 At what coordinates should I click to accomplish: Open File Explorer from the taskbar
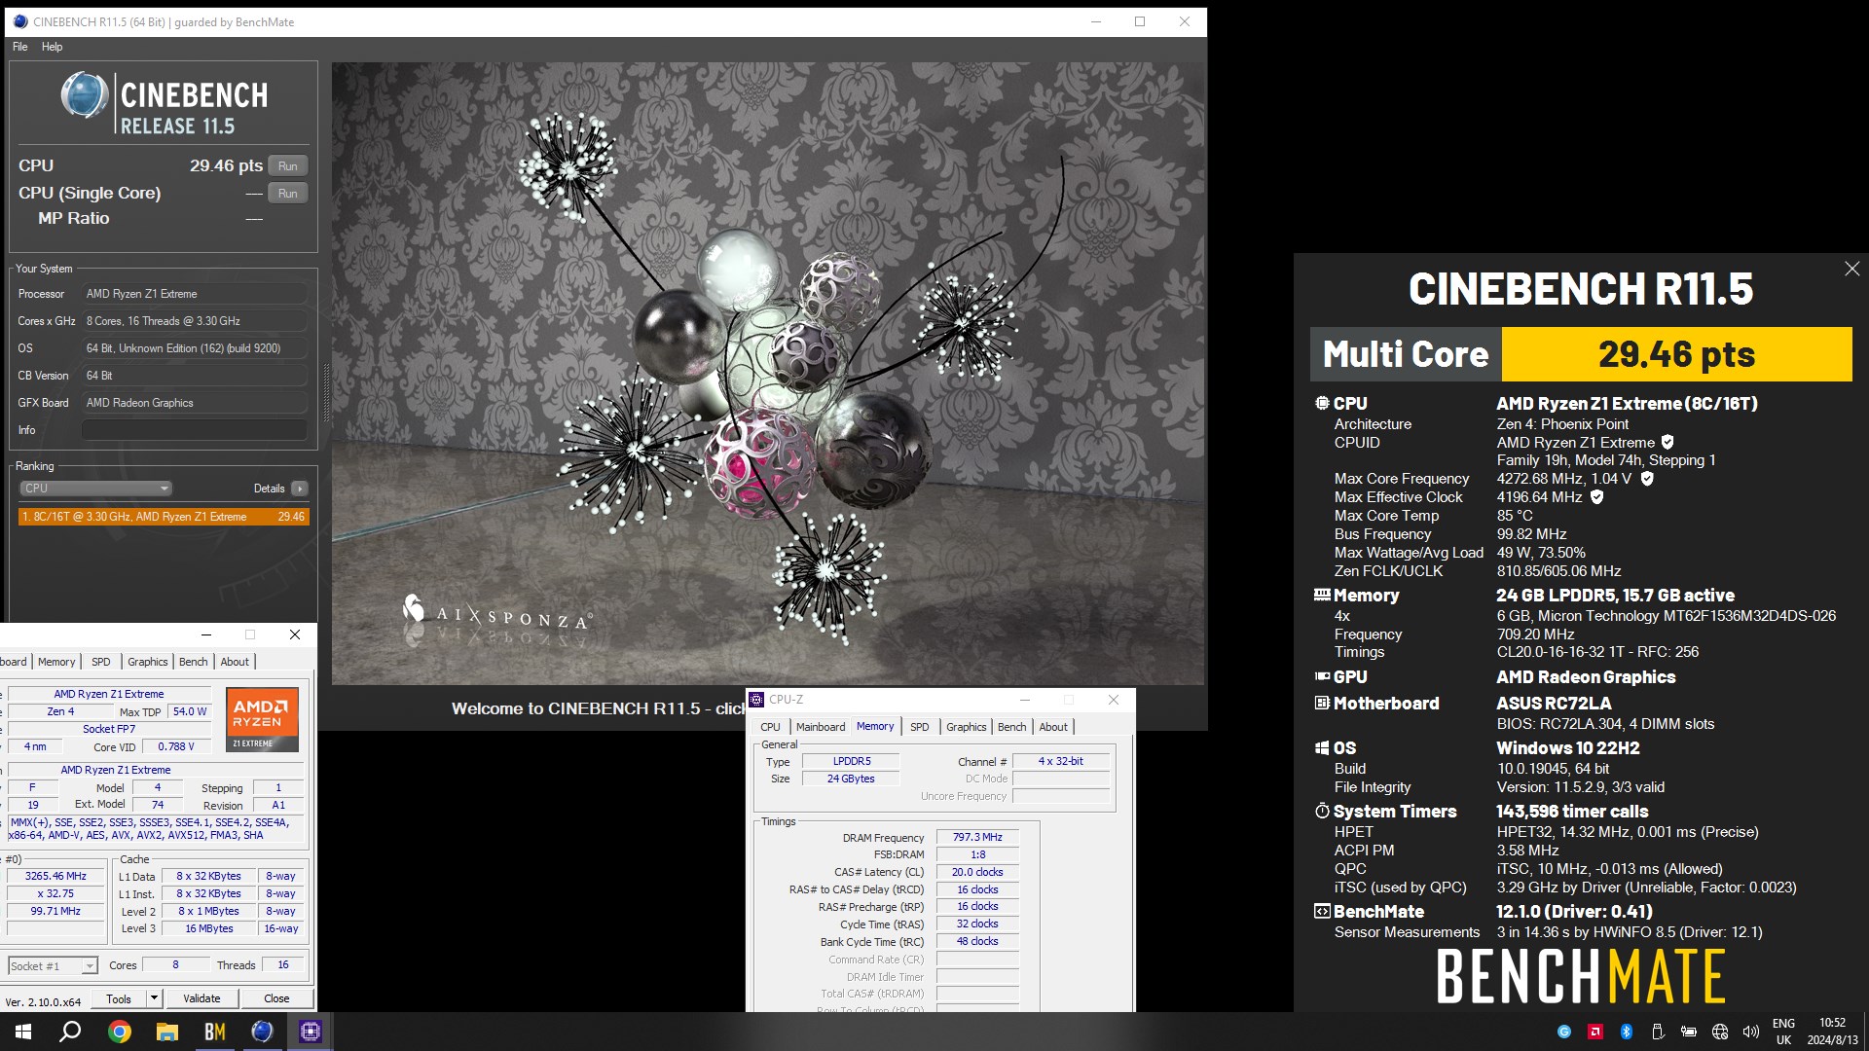pos(167,1032)
